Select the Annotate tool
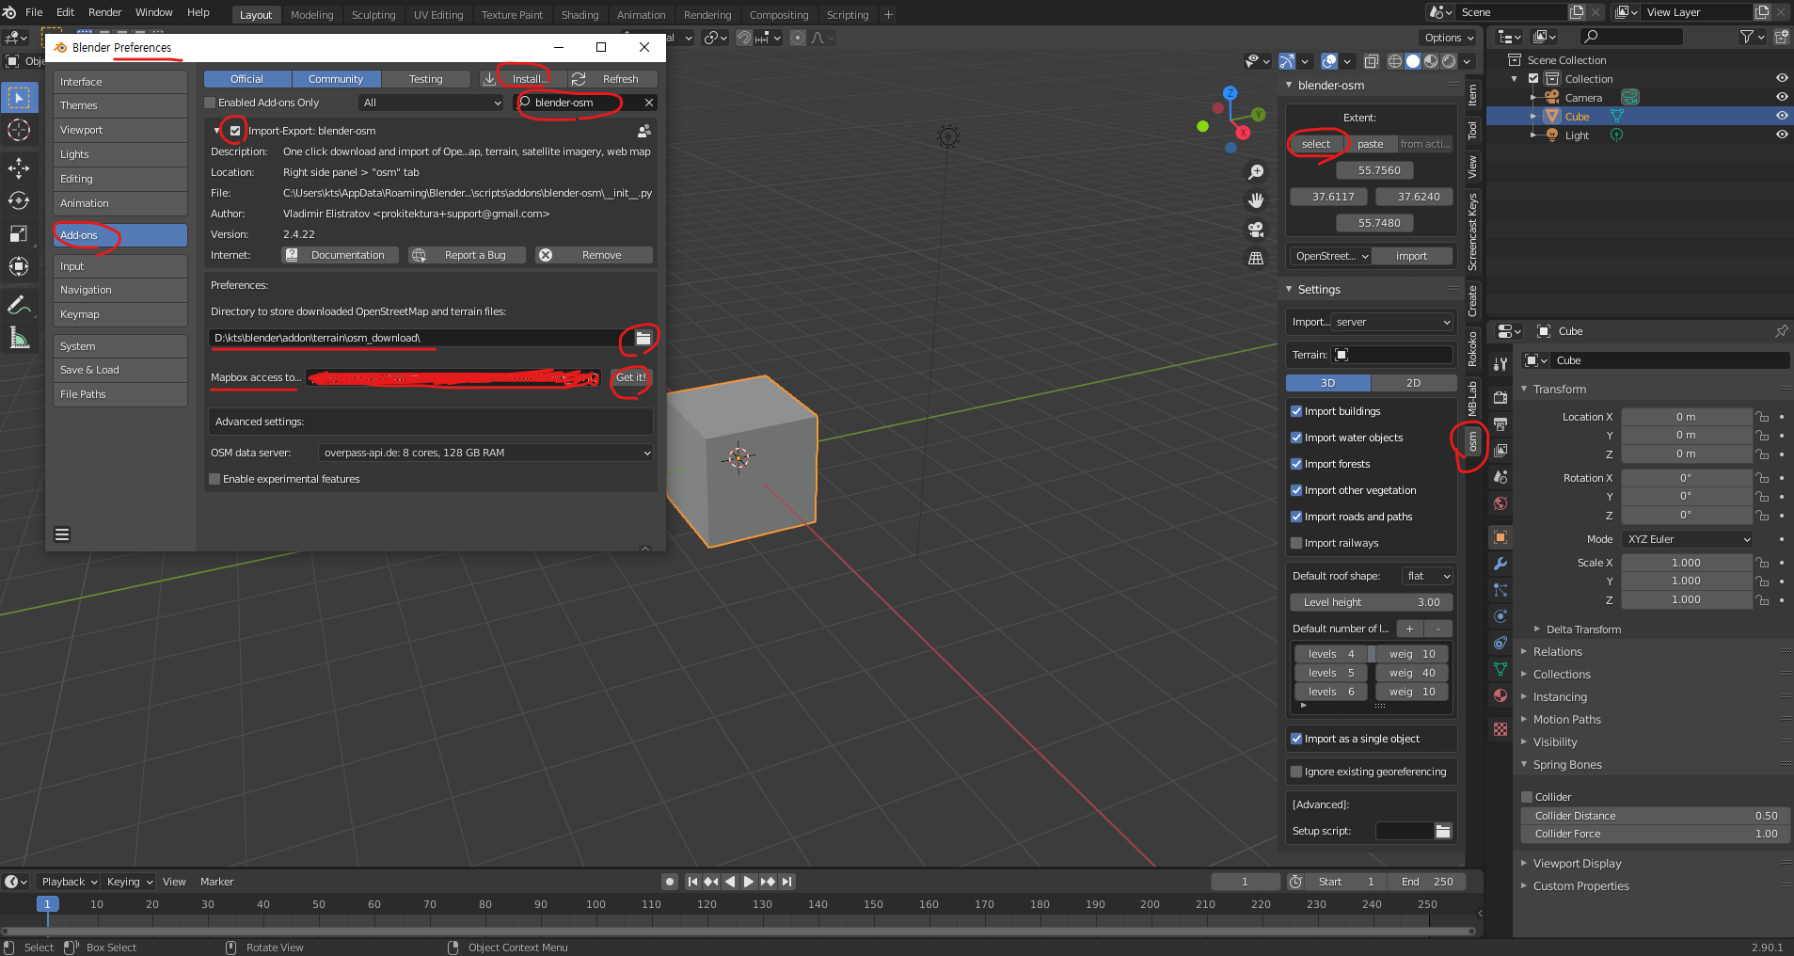1794x956 pixels. (19, 305)
